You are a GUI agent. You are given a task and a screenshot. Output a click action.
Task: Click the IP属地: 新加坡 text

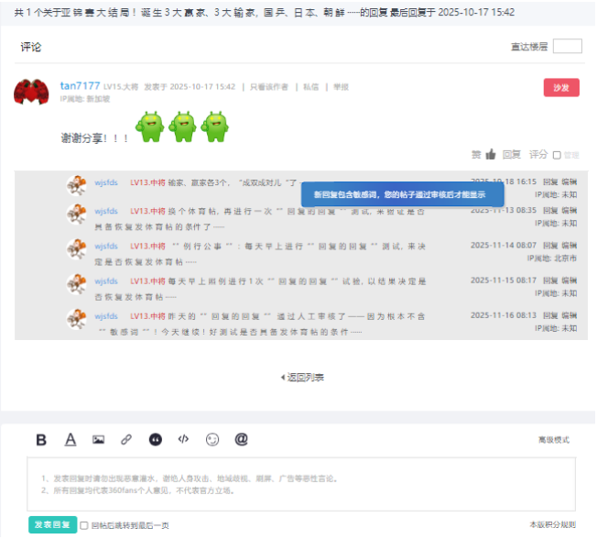click(x=85, y=99)
